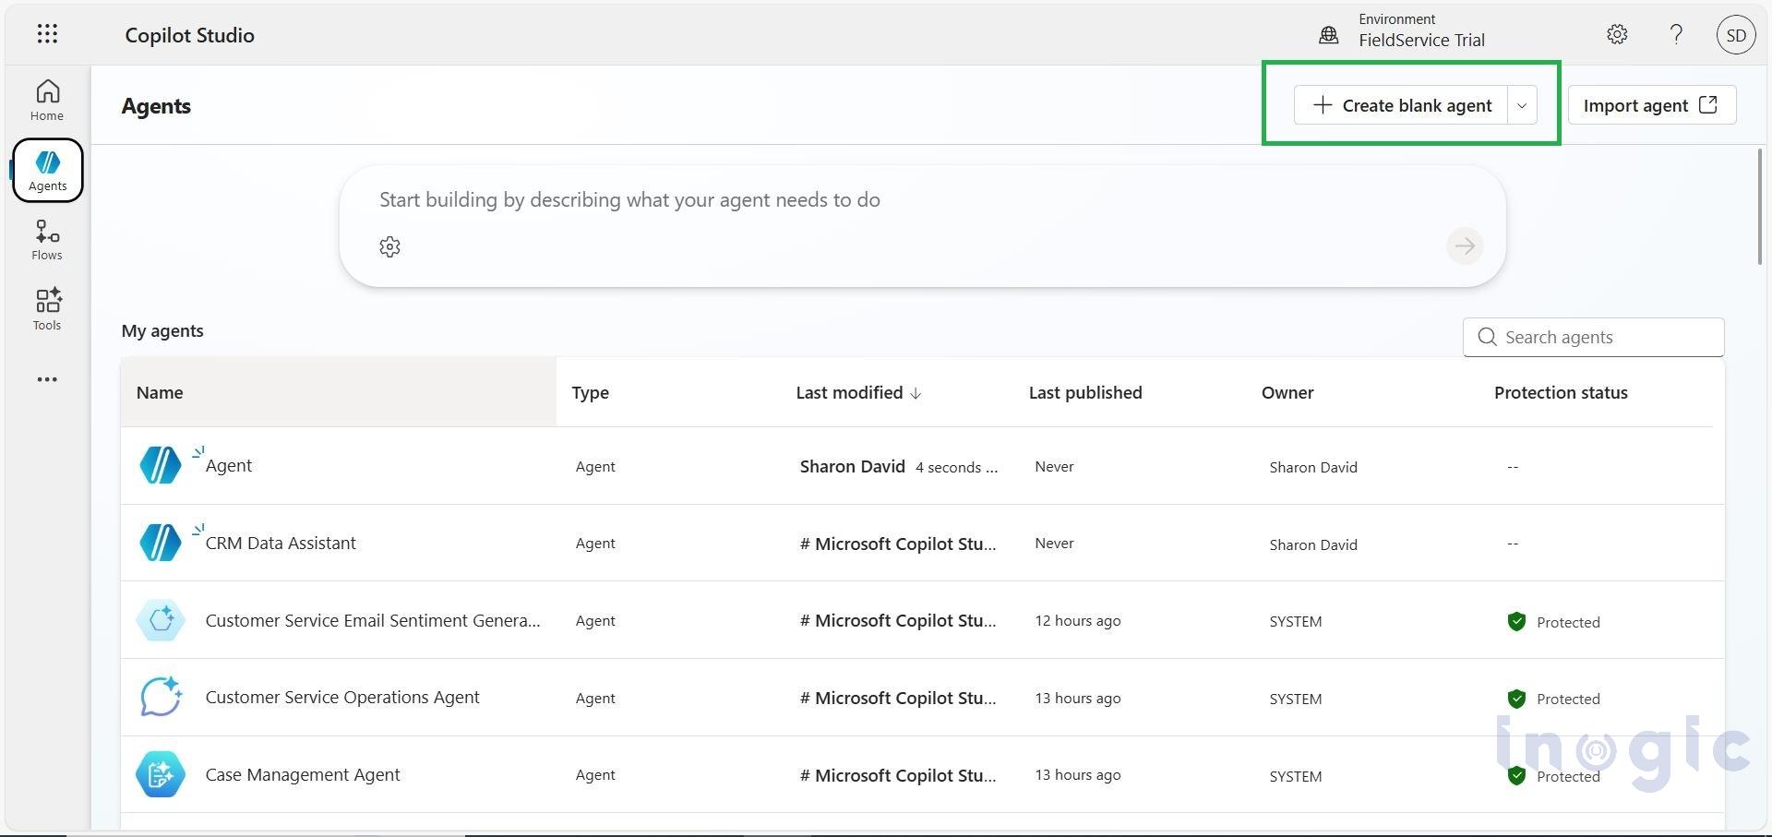Open the sidebar more options menu
The height and width of the screenshot is (837, 1772).
(x=47, y=379)
